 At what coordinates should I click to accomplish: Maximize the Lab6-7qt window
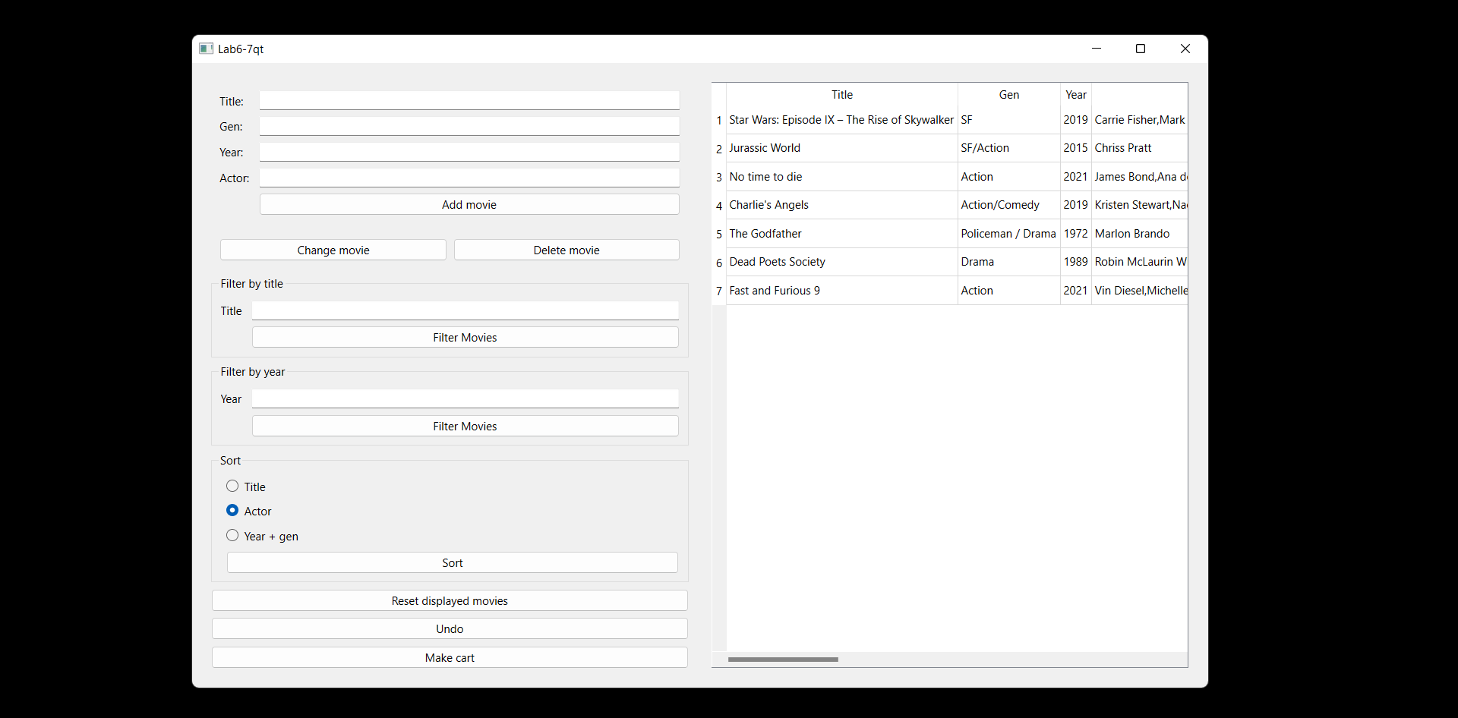click(x=1141, y=49)
